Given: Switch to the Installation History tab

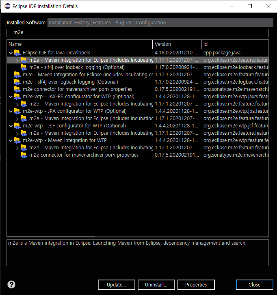Looking at the screenshot, I should pos(69,23).
